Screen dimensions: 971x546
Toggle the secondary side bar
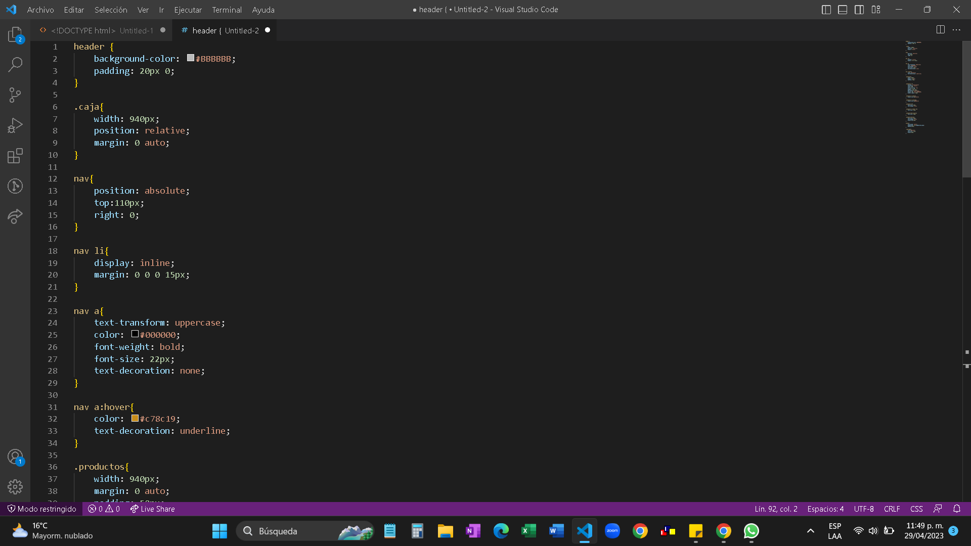point(859,10)
